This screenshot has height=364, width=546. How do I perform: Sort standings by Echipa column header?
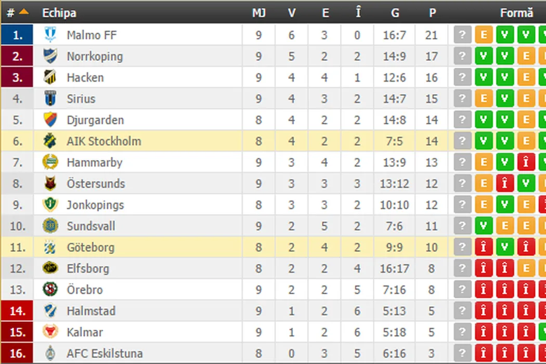click(x=59, y=12)
